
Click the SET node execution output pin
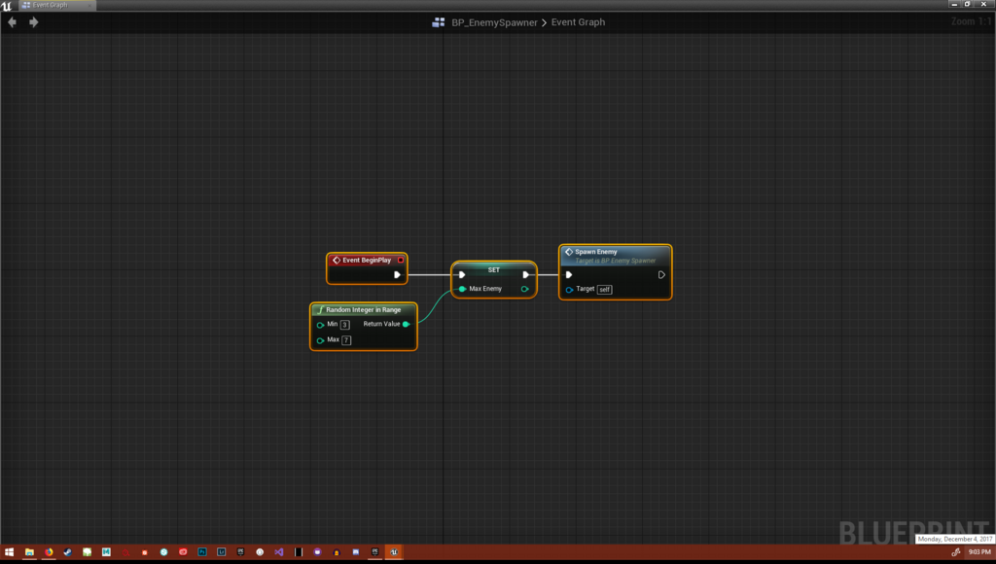[x=525, y=275]
